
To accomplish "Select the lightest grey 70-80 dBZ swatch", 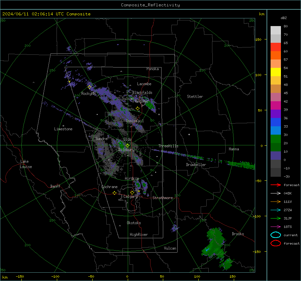I will click(276, 30).
